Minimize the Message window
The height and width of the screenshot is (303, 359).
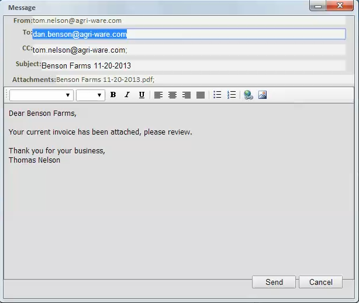[x=318, y=6]
